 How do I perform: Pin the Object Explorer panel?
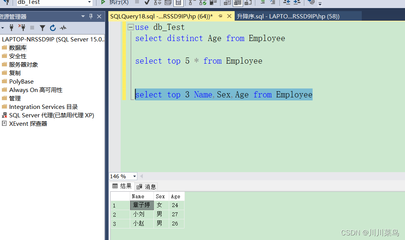91,16
